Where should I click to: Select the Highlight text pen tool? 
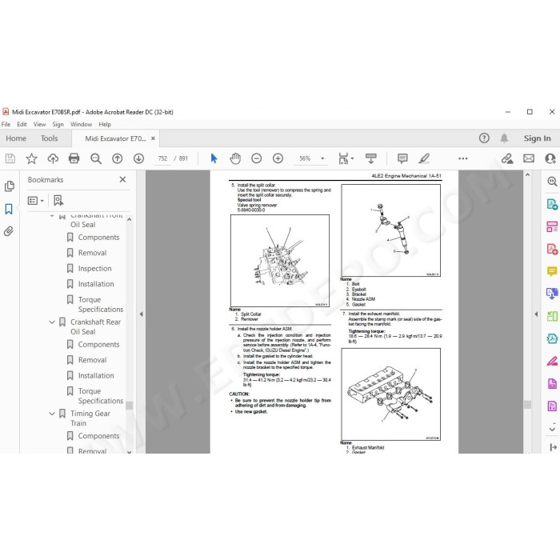[x=424, y=158]
